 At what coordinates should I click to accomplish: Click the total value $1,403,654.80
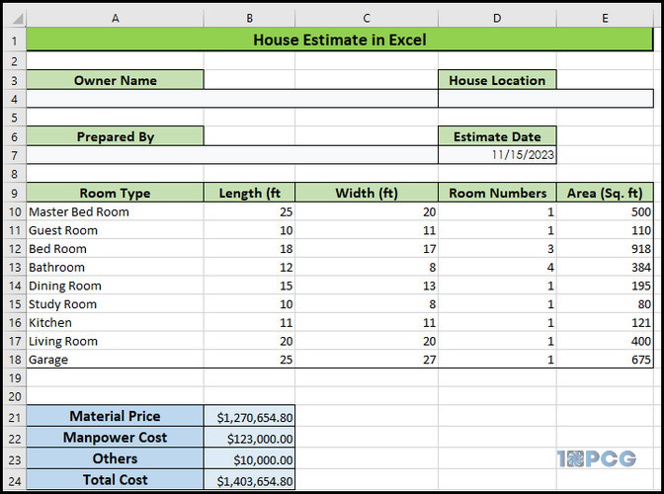click(249, 480)
